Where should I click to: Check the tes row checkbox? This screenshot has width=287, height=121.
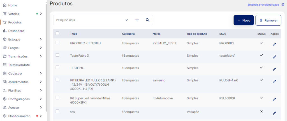click(57, 111)
